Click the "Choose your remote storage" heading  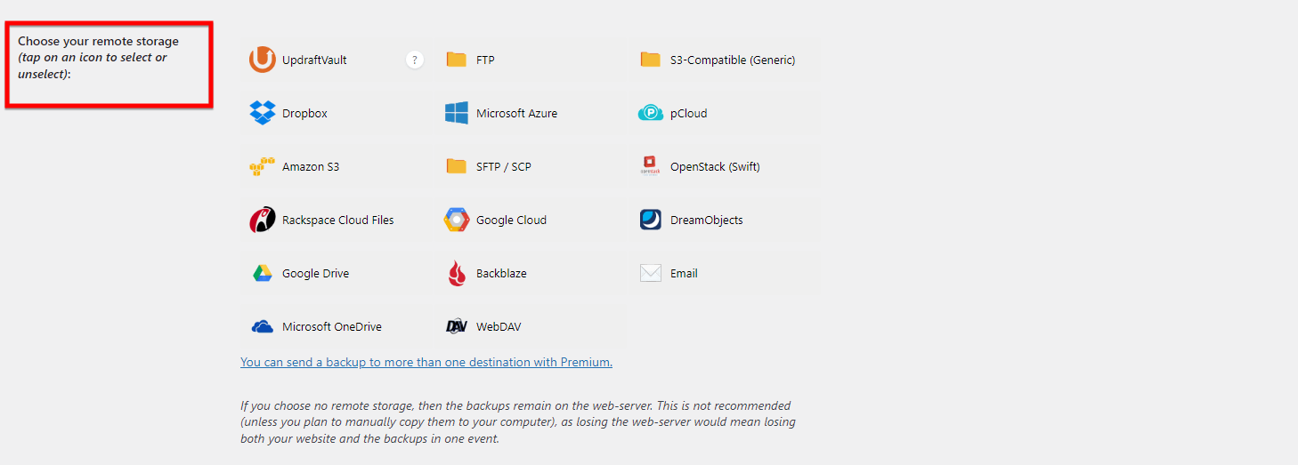point(98,42)
